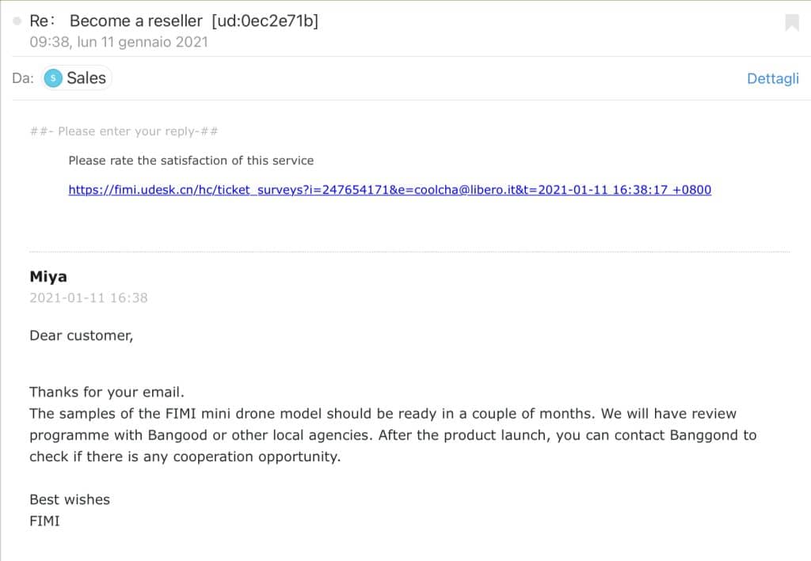Click 'Please rate the satisfaction' text

[x=191, y=161]
